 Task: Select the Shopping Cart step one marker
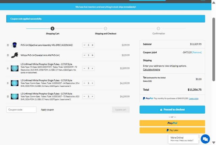click(52, 28)
